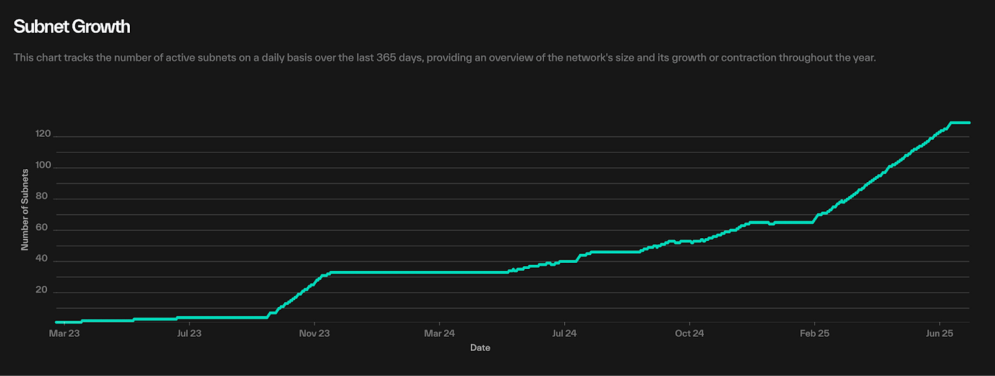Click the 'Oct 24' x-axis tick label
The height and width of the screenshot is (376, 995).
point(690,334)
